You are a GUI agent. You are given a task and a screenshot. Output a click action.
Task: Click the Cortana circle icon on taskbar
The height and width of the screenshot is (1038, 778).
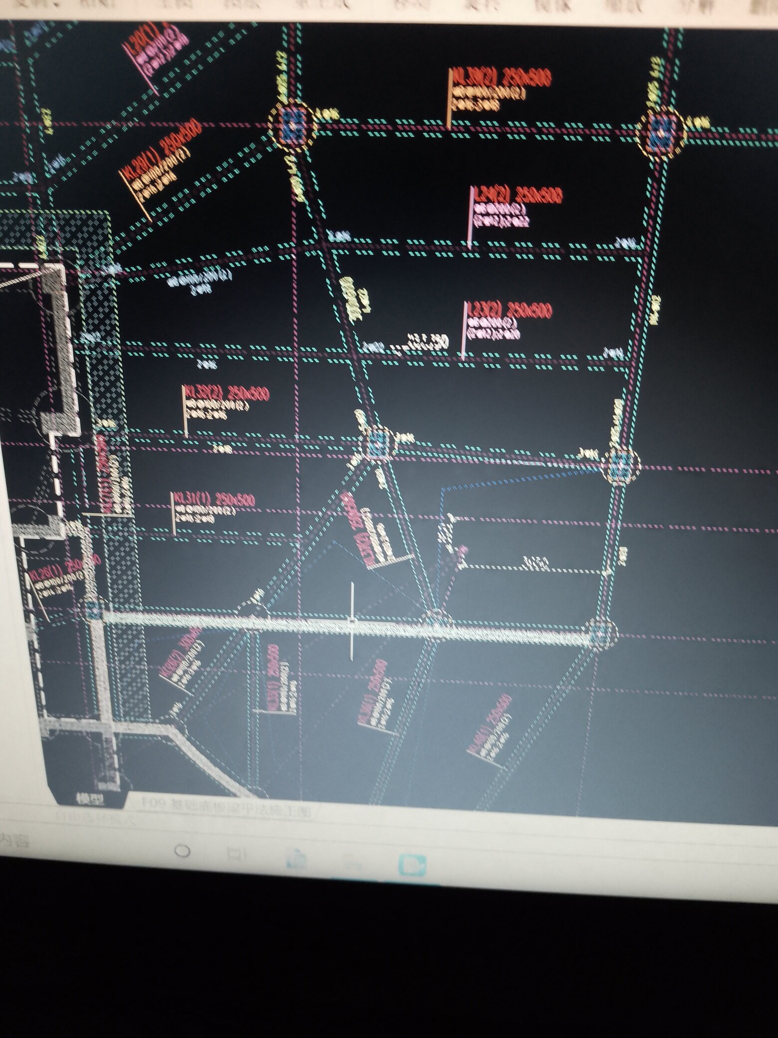[x=183, y=851]
